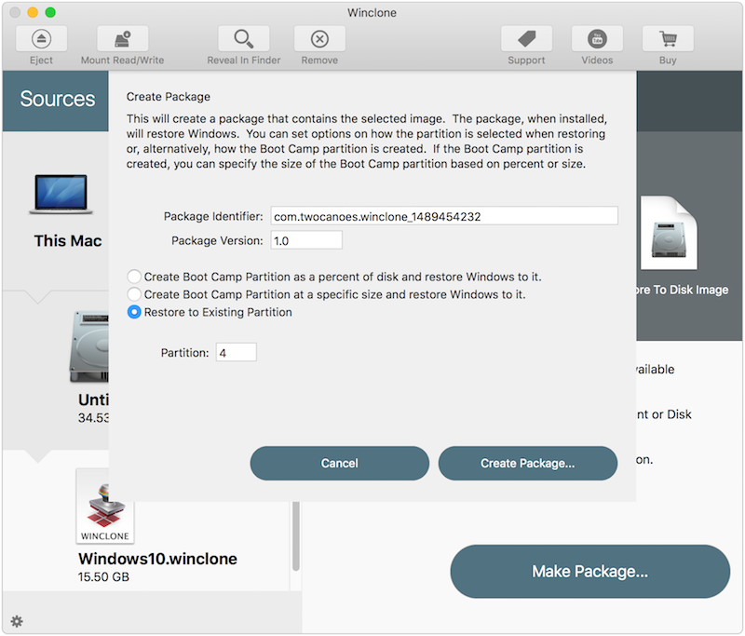Click the Make Package... button
Viewport: 745px width, 636px height.
pos(590,572)
